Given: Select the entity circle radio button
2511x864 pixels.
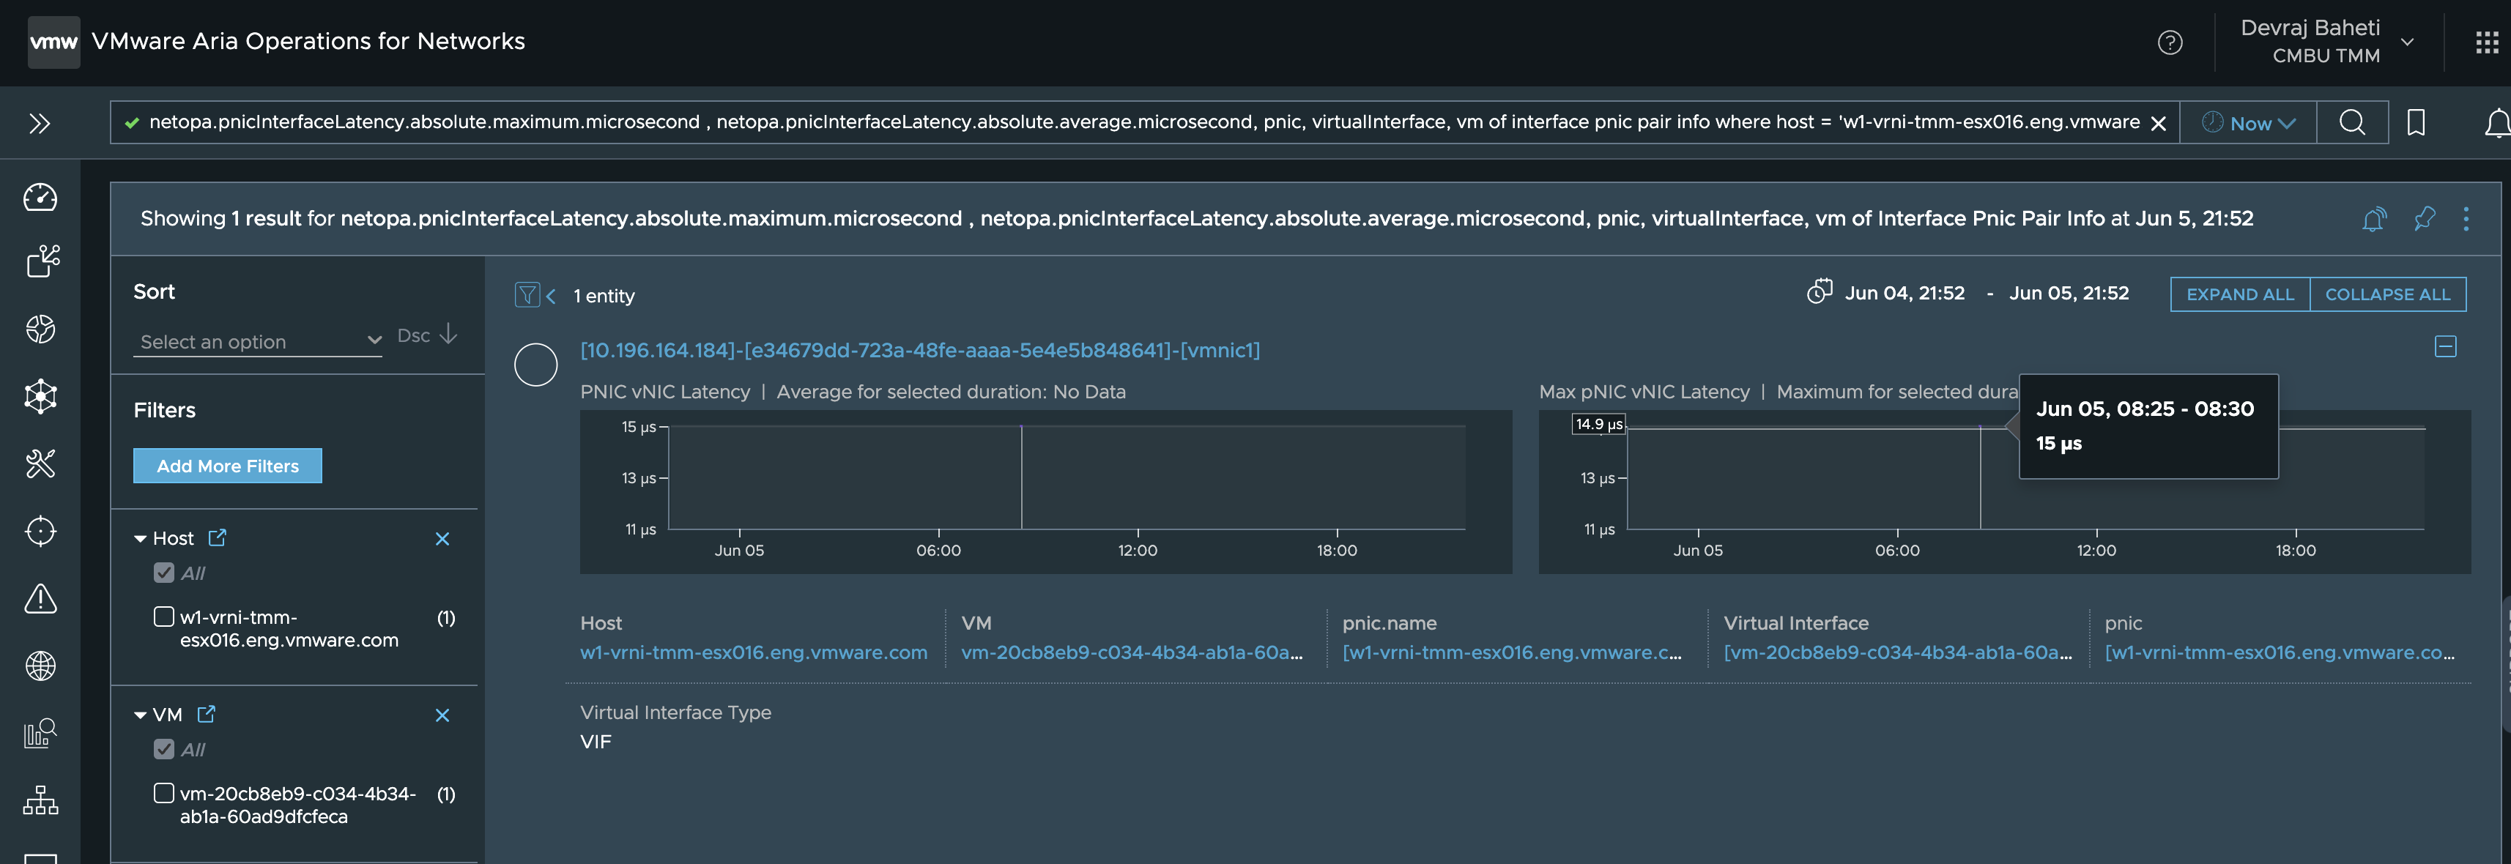Looking at the screenshot, I should 535,365.
